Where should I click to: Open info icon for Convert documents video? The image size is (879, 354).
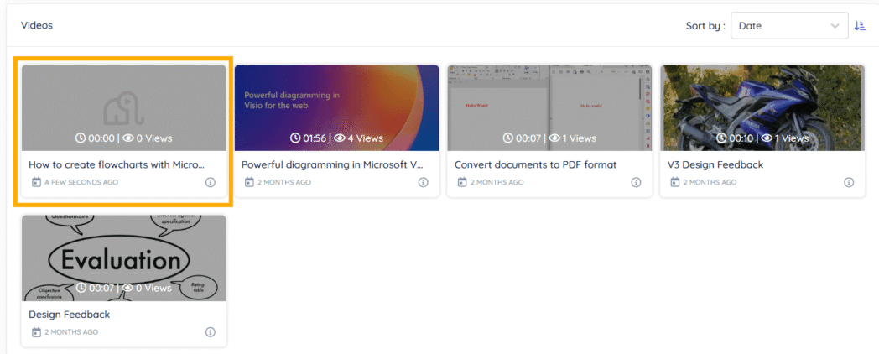637,182
